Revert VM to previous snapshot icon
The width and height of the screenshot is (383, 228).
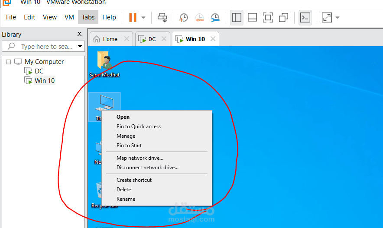200,18
